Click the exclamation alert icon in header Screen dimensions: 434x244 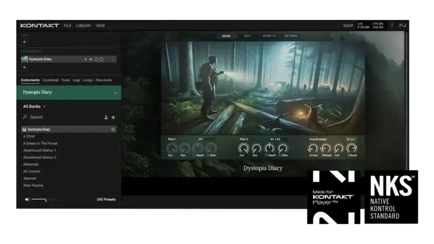(x=392, y=25)
